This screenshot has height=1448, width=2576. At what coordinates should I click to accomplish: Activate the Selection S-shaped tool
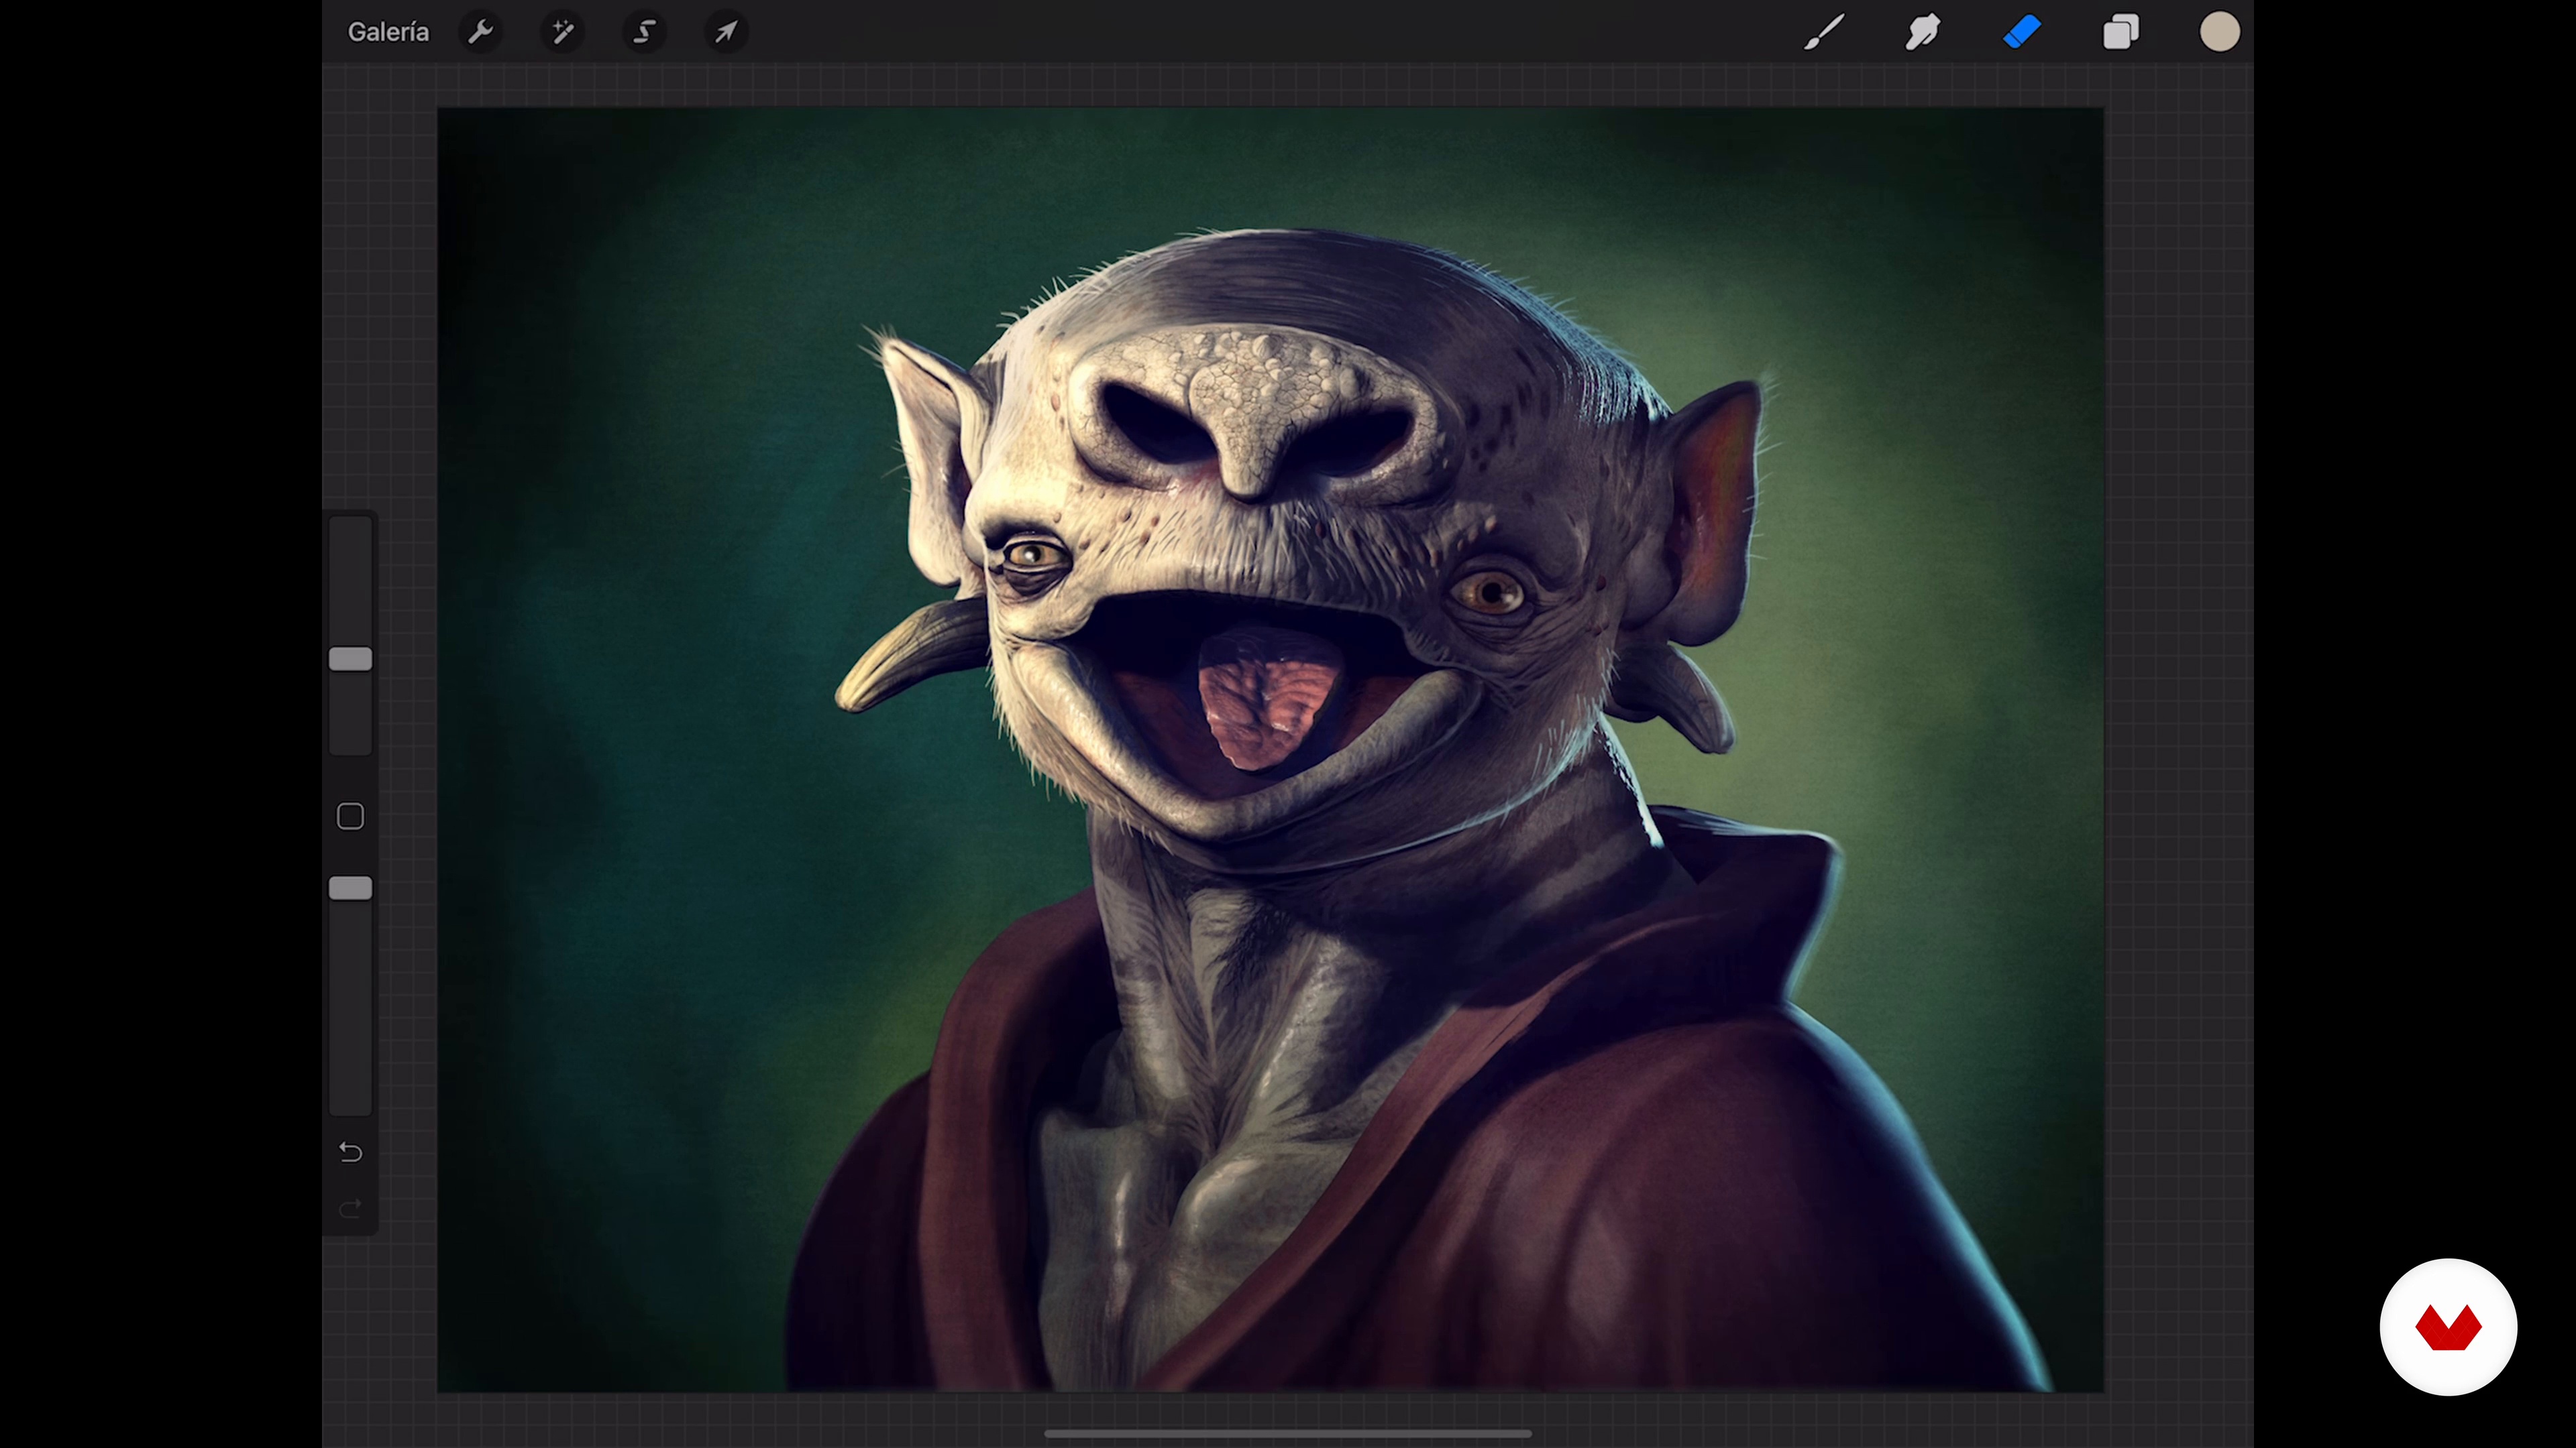click(x=645, y=32)
